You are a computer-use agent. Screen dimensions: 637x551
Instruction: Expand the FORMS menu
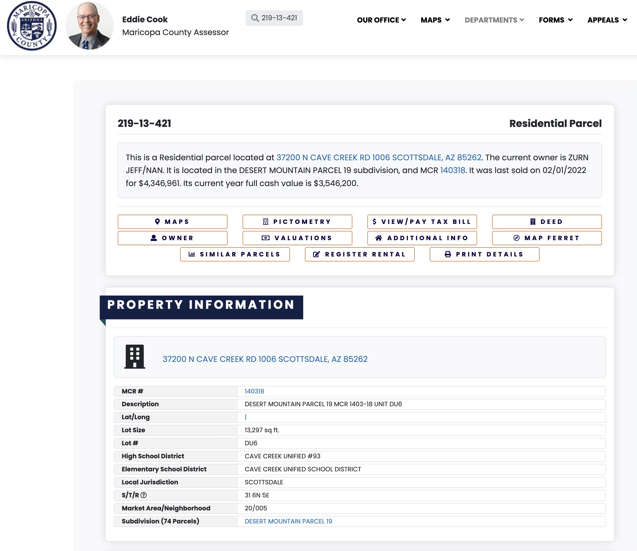(556, 20)
